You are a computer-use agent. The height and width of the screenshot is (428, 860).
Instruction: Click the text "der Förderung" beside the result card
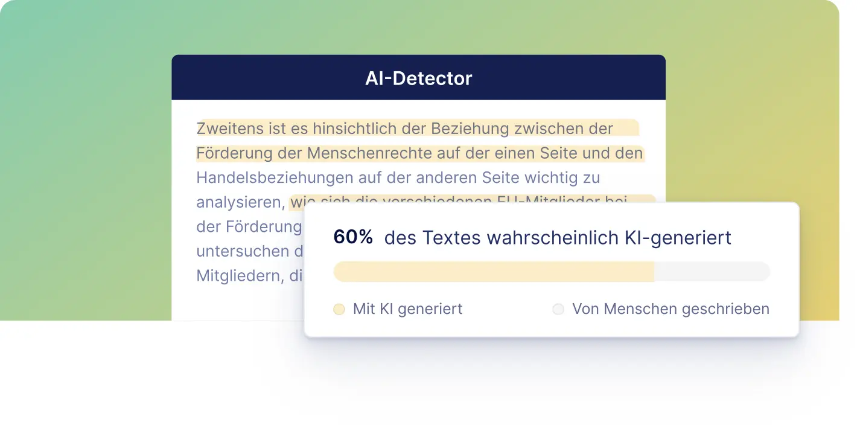(x=249, y=227)
